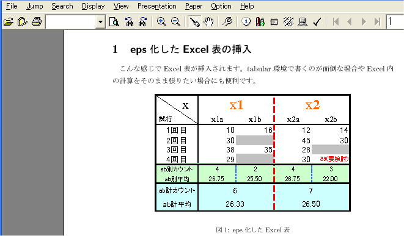Click the figure caption '図 1: eps 化した Excel 表'
404x236 pixels.
coord(252,230)
